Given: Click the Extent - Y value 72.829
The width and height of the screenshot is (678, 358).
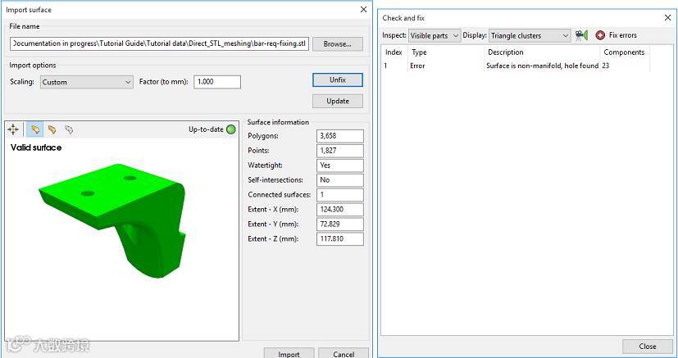Looking at the screenshot, I should coord(340,224).
